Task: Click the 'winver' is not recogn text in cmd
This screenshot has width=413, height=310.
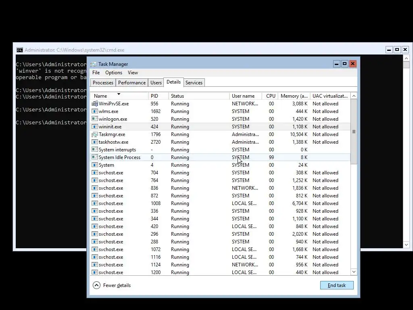Action: pyautogui.click(x=51, y=71)
